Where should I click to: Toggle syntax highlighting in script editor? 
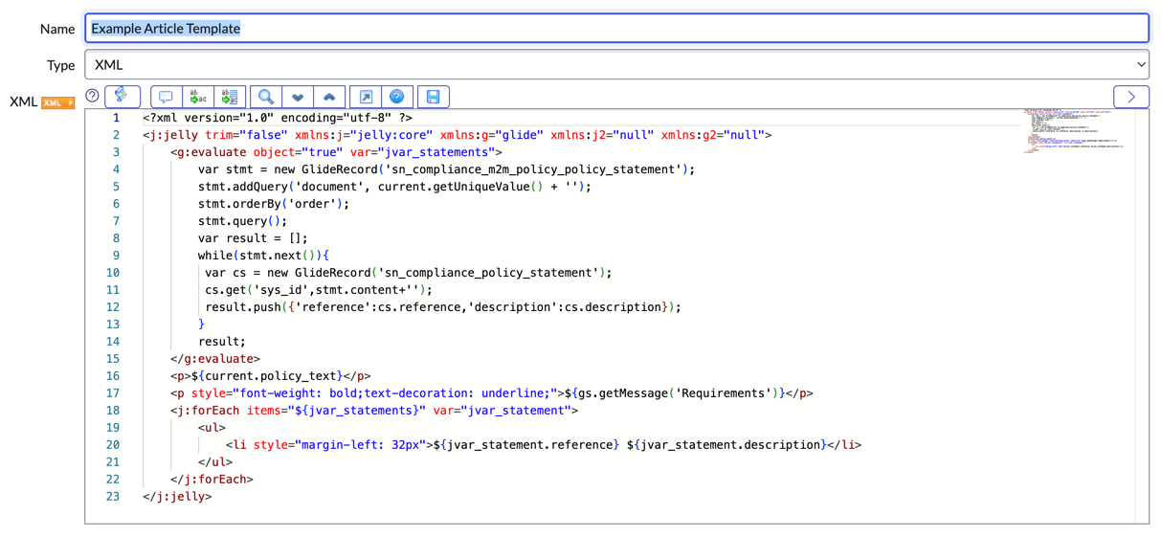pyautogui.click(x=122, y=97)
